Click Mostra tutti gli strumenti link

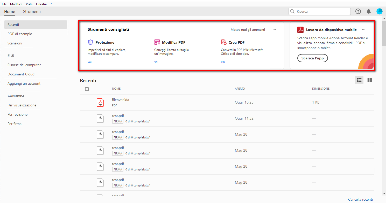pyautogui.click(x=248, y=30)
